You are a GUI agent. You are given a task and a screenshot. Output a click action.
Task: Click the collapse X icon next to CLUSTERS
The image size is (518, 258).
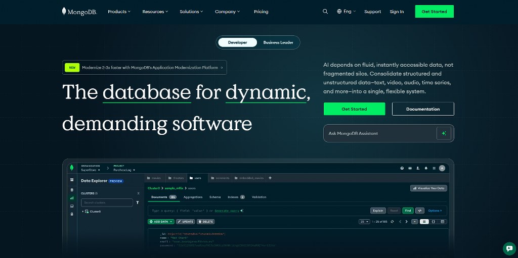pyautogui.click(x=139, y=193)
